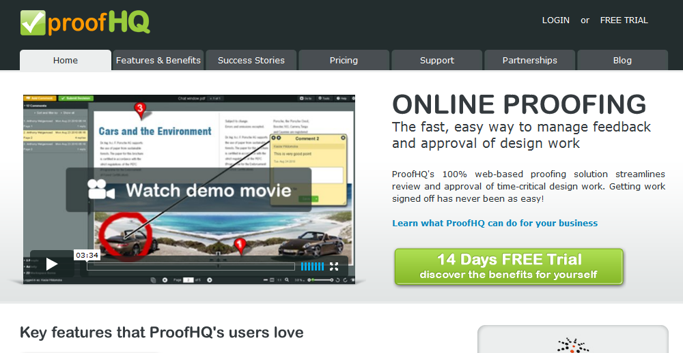The width and height of the screenshot is (683, 353).
Task: Click the video progress bar
Action: [191, 266]
